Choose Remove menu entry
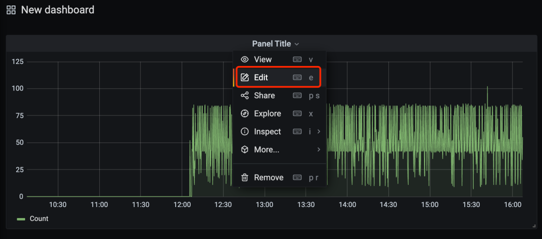Viewport: 542px width, 239px height. (268, 177)
